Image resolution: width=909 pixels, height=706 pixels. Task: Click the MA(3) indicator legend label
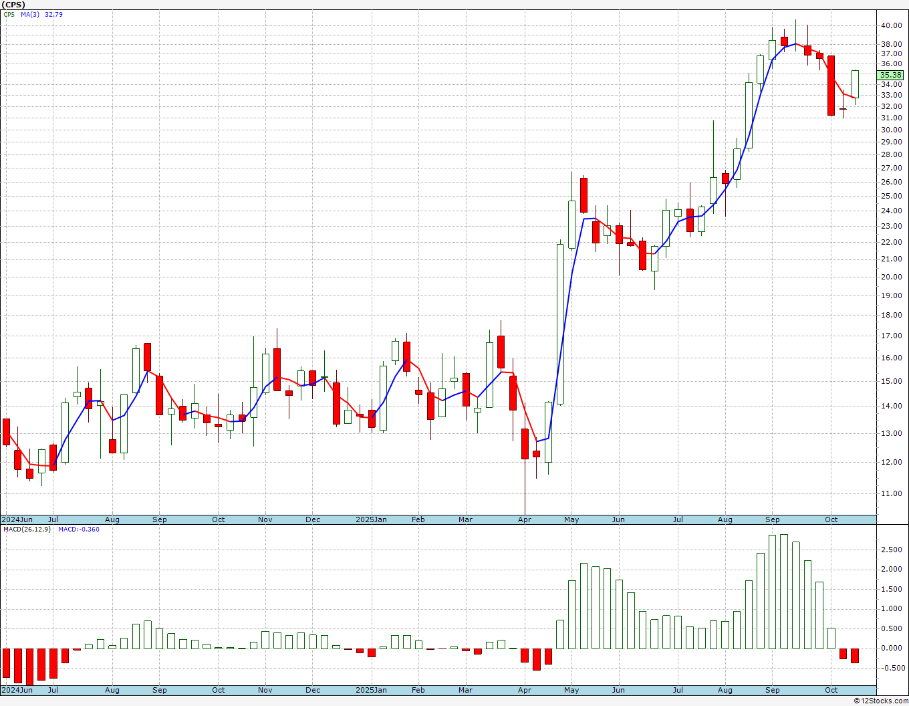[30, 14]
